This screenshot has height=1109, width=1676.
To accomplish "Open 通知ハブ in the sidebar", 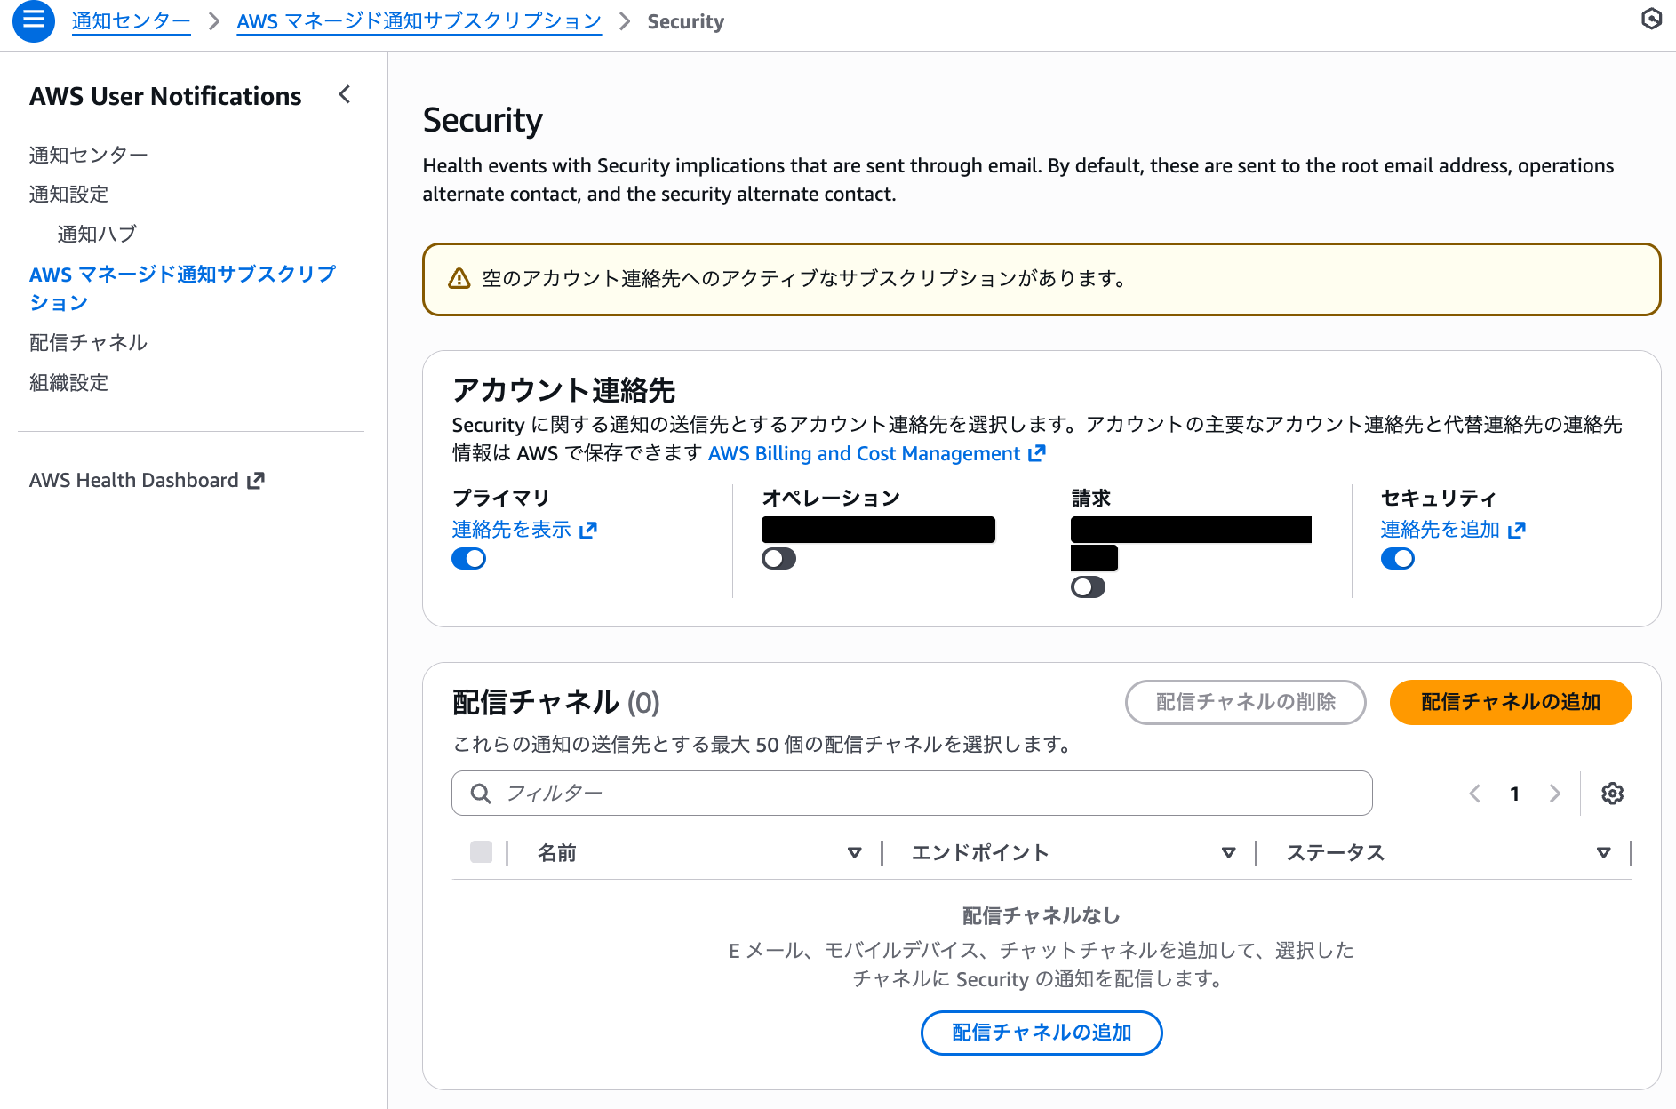I will pyautogui.click(x=97, y=234).
